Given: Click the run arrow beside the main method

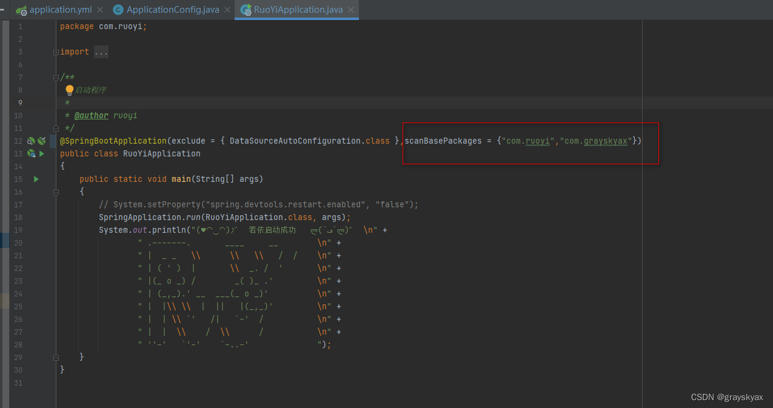Looking at the screenshot, I should 36,179.
